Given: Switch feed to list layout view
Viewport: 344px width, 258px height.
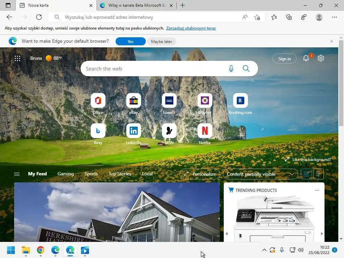Looking at the screenshot, I should (x=318, y=174).
